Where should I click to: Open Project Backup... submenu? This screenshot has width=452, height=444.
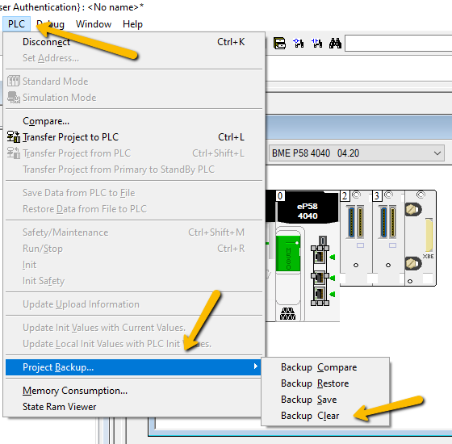click(134, 367)
